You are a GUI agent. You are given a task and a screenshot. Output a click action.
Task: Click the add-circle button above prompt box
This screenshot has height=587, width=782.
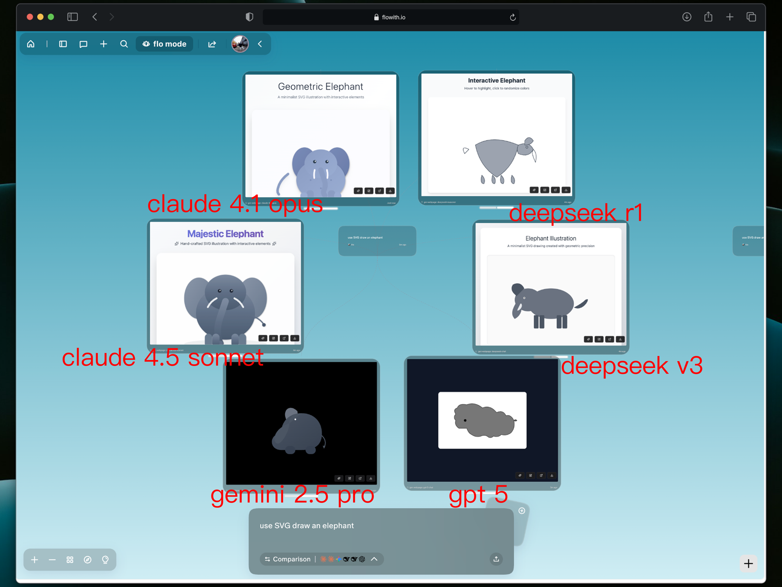point(522,511)
